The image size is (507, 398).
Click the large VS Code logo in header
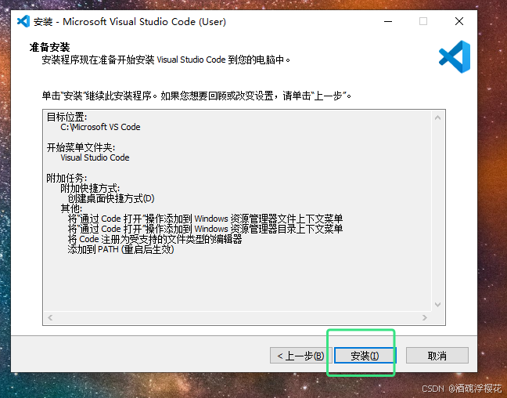click(455, 57)
